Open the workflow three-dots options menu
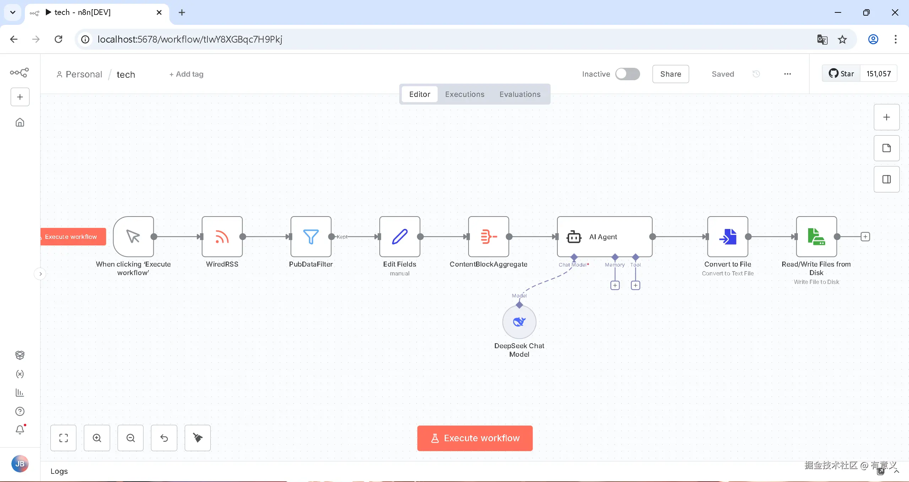This screenshot has width=909, height=482. coord(787,74)
